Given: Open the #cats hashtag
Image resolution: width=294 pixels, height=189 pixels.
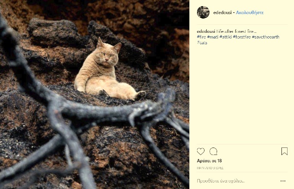Looking at the screenshot, I should (202, 42).
